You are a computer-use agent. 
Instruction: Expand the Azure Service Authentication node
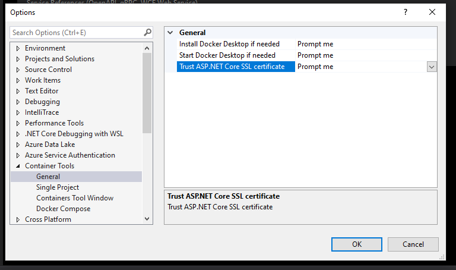point(18,155)
